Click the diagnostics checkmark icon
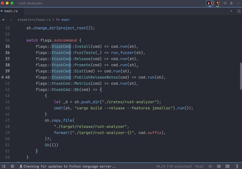This screenshot has height=169, width=242. click(12, 166)
